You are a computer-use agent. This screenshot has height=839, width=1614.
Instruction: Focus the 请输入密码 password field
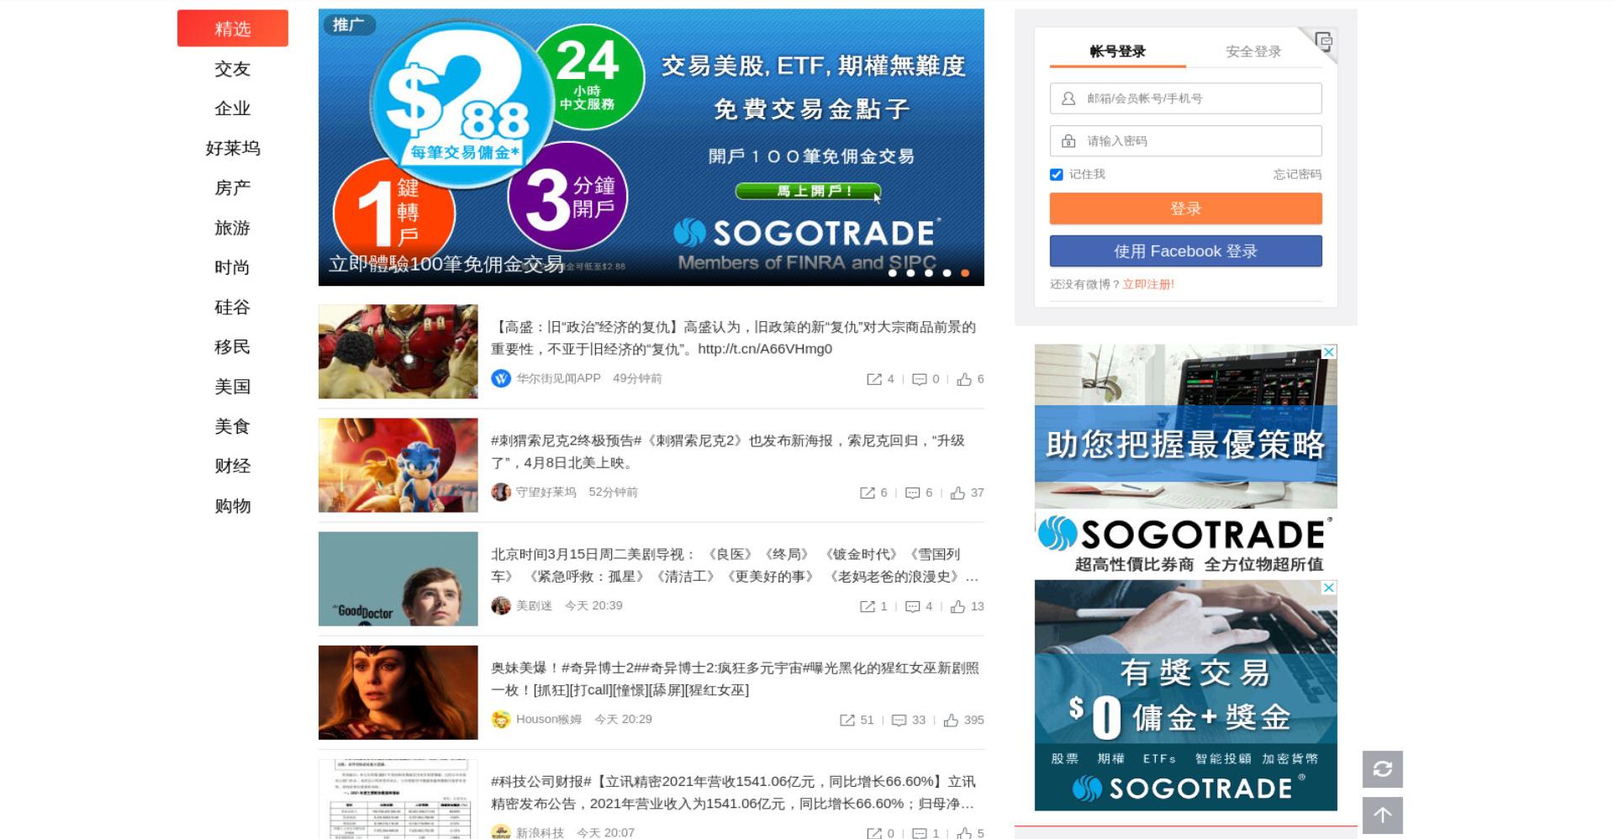[1185, 141]
